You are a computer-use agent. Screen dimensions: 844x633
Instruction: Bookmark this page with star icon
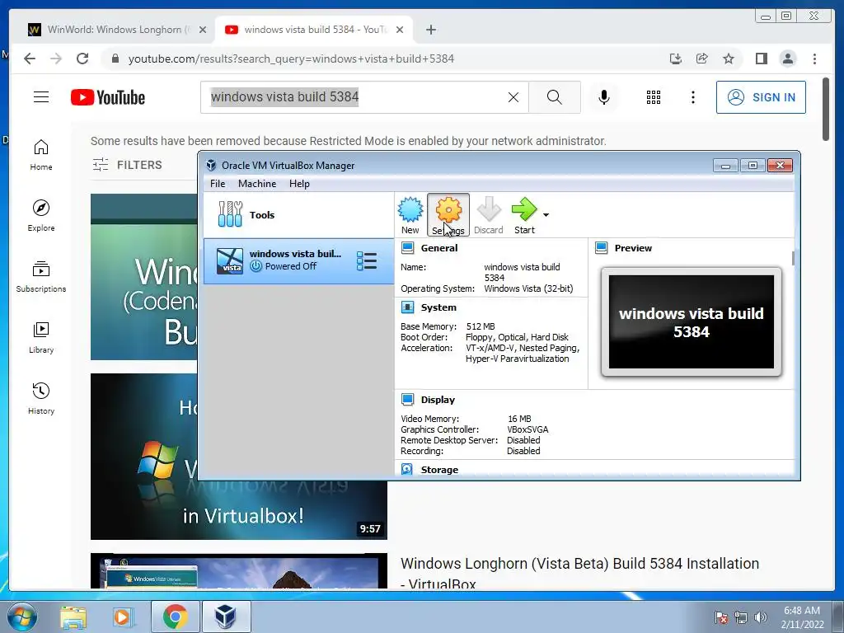[729, 59]
